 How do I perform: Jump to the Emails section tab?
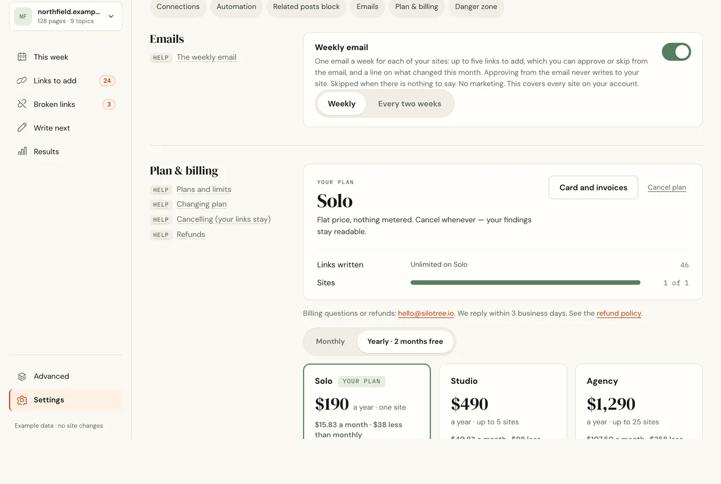(x=367, y=7)
